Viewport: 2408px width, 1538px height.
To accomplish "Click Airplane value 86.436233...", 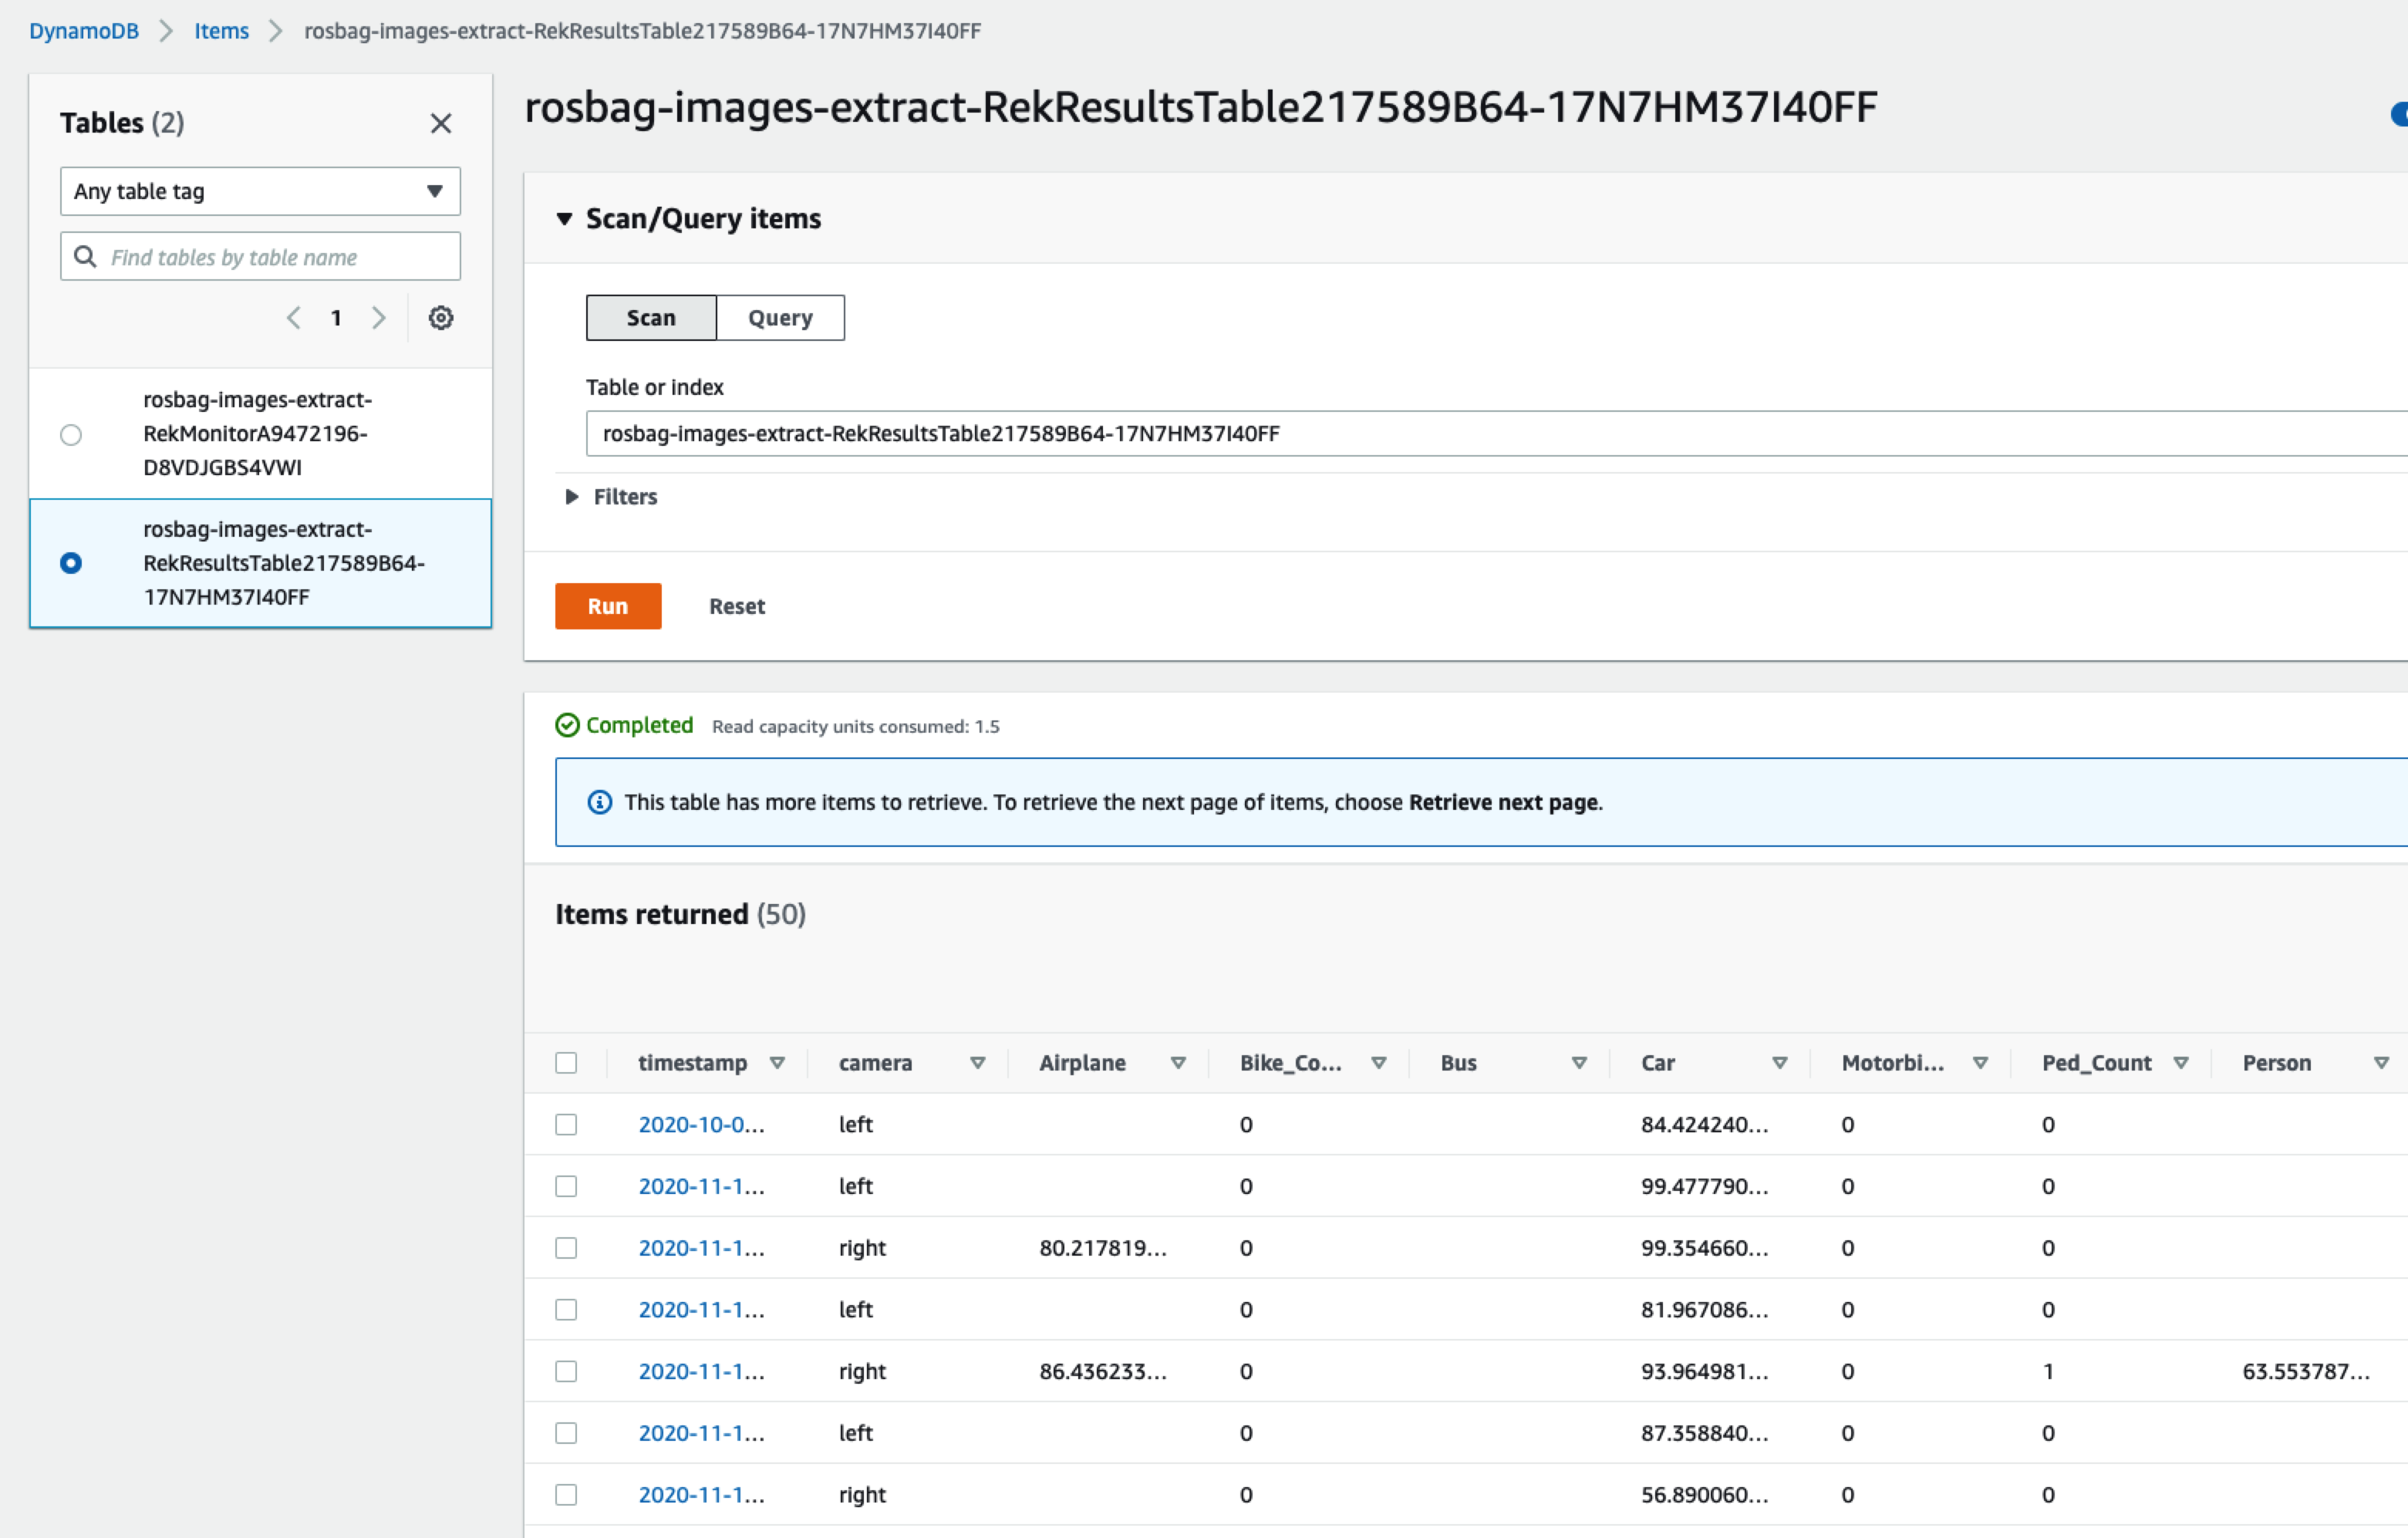I will (x=1103, y=1372).
